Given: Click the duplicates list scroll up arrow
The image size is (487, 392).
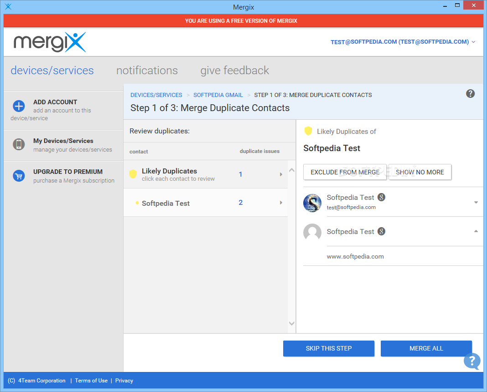Looking at the screenshot, I should [x=292, y=170].
